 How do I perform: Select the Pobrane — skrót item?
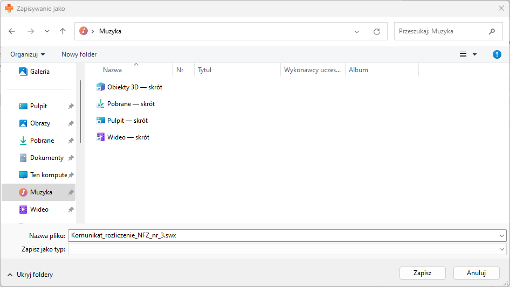(x=130, y=104)
